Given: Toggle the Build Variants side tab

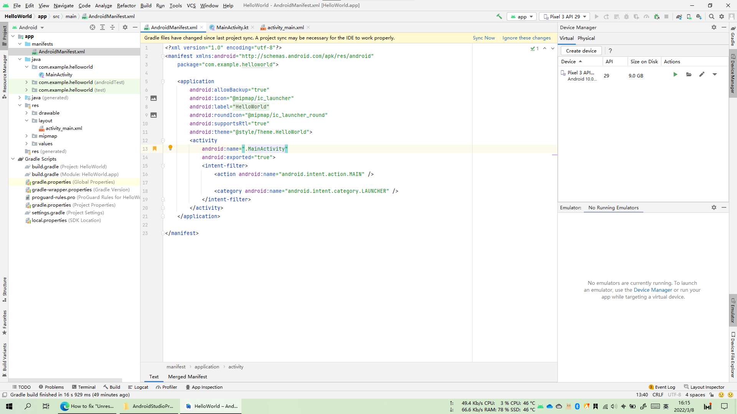Looking at the screenshot, I should click(4, 360).
